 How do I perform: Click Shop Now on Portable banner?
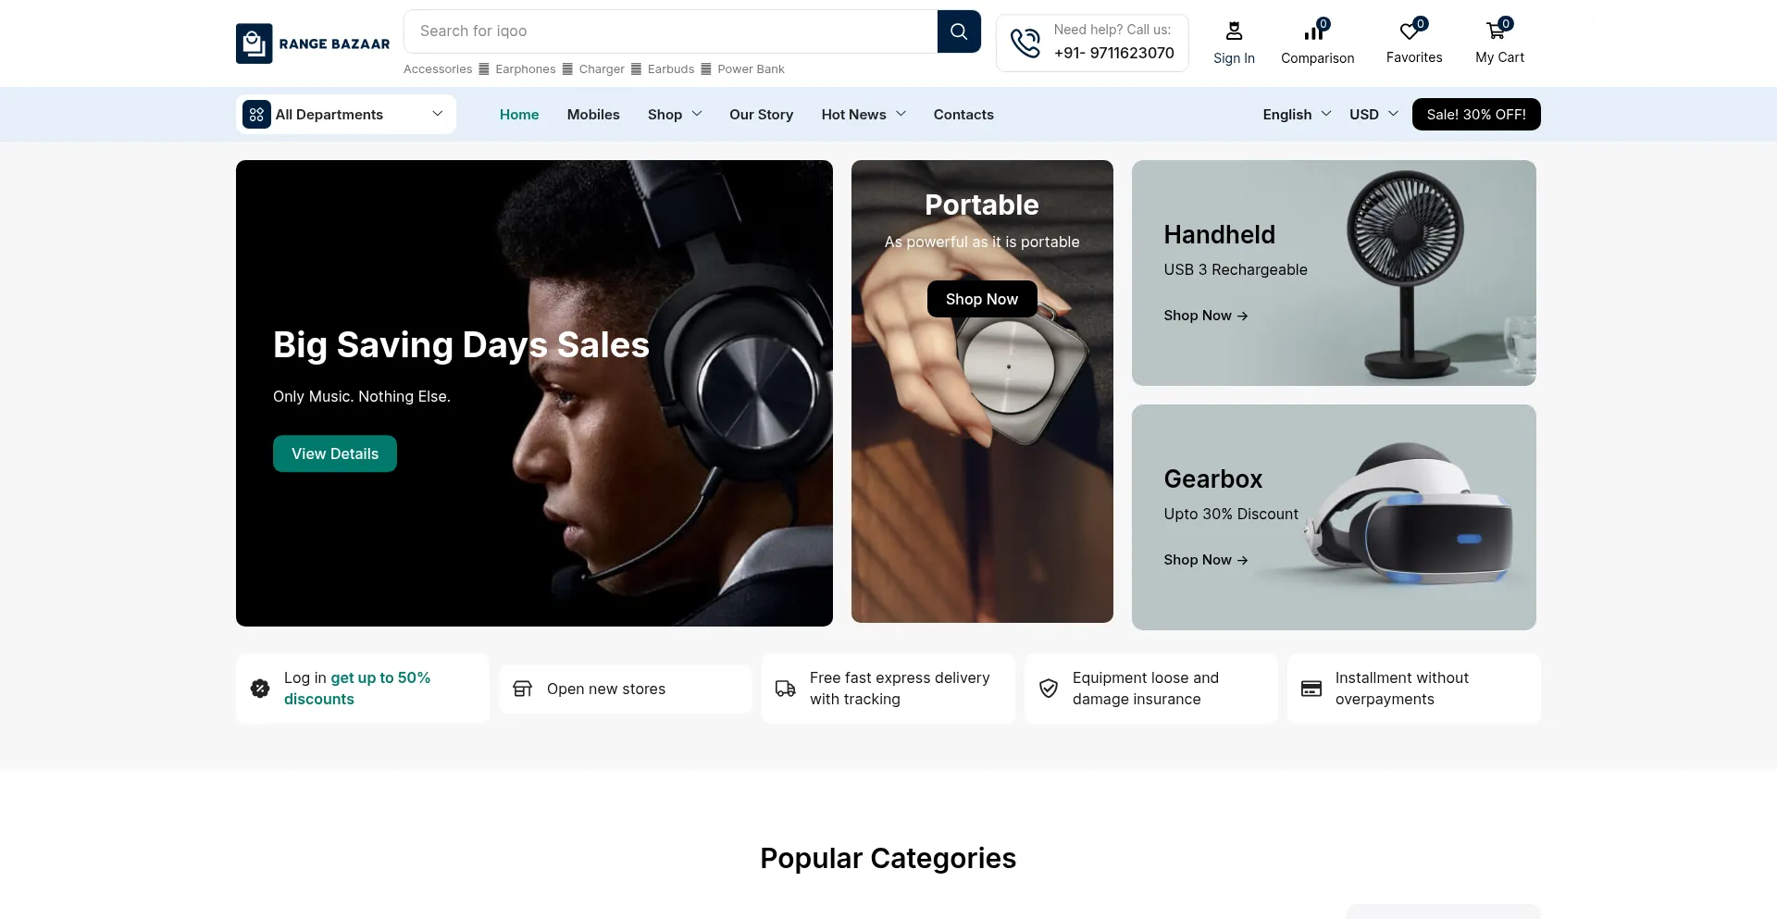[981, 299]
